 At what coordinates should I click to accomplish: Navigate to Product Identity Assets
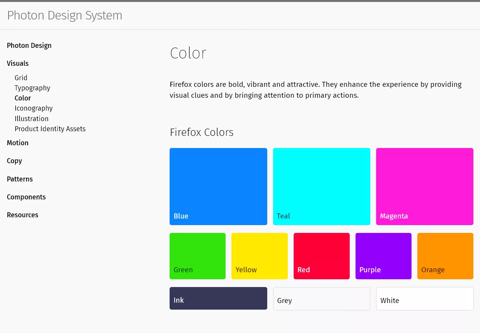[50, 129]
